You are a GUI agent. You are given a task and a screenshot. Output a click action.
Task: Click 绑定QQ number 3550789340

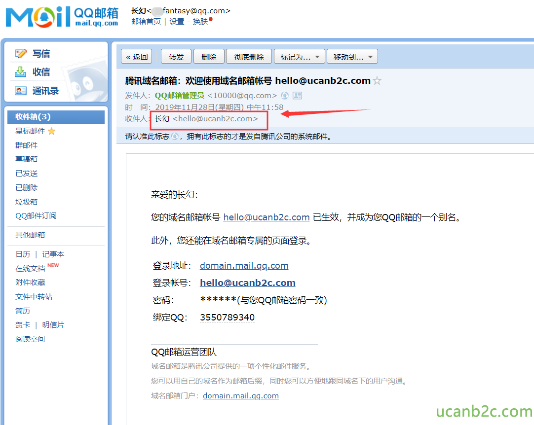[x=227, y=317]
